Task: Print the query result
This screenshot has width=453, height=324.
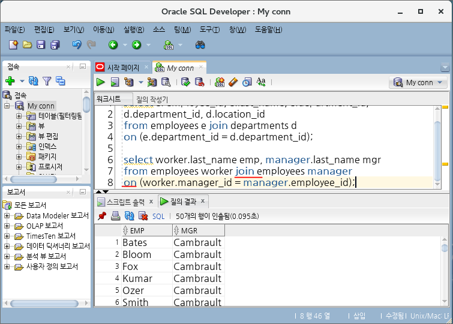Action: click(x=116, y=216)
